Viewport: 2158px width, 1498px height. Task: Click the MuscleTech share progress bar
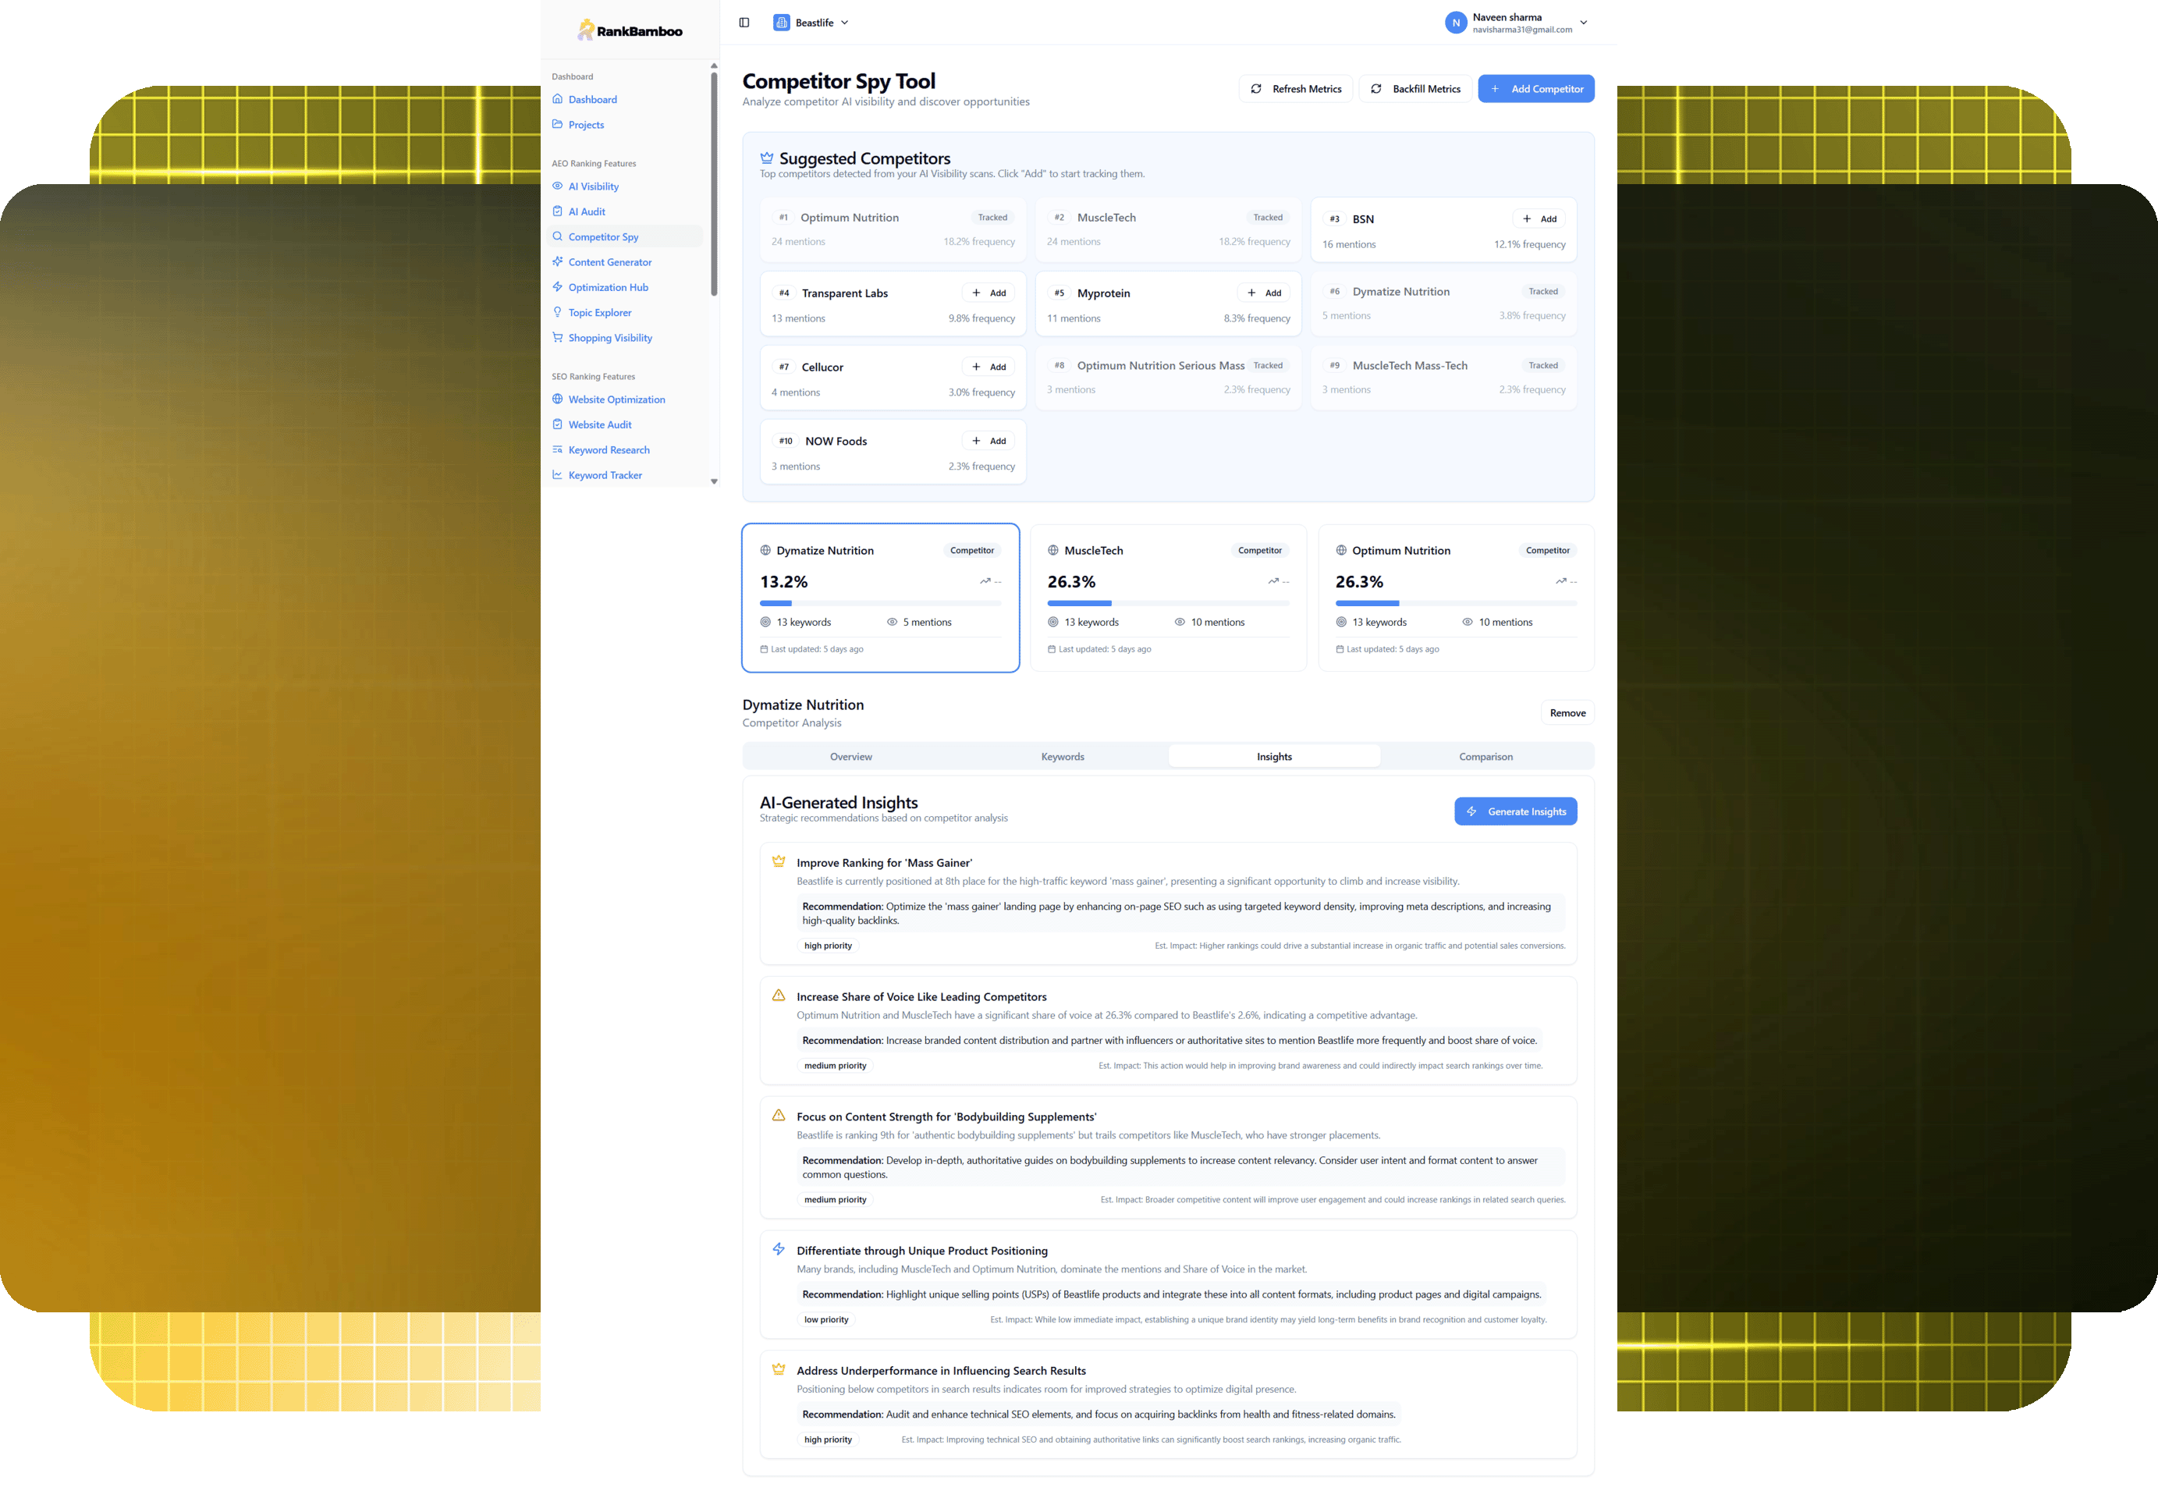tap(1168, 604)
